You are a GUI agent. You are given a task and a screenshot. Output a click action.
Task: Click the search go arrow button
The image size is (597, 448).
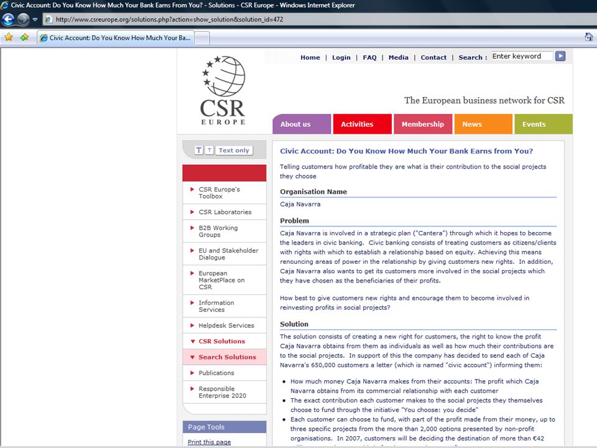pyautogui.click(x=560, y=56)
